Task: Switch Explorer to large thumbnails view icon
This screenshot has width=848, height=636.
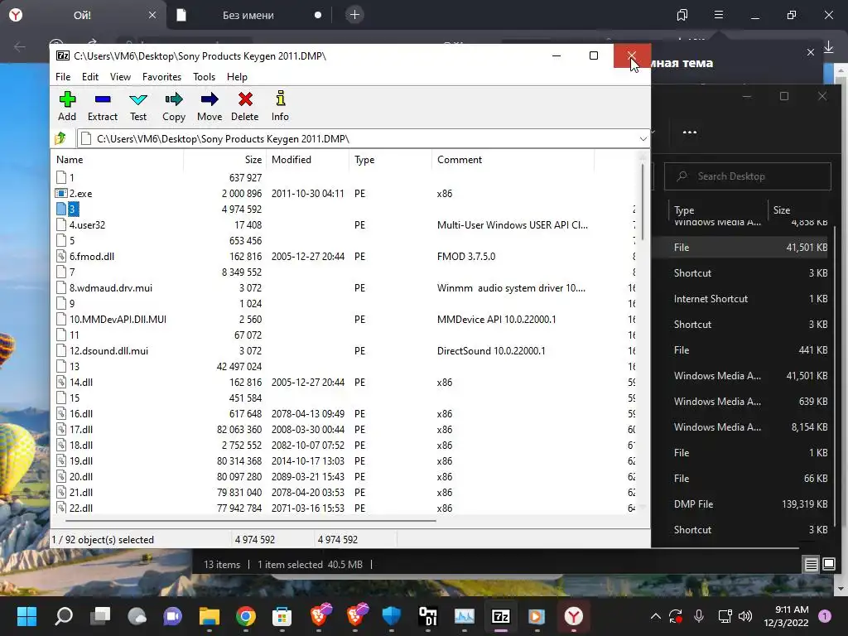Action: point(828,565)
